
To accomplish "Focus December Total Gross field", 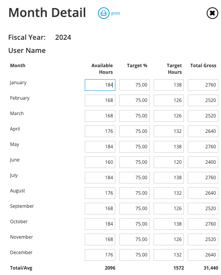I will point(203,255).
